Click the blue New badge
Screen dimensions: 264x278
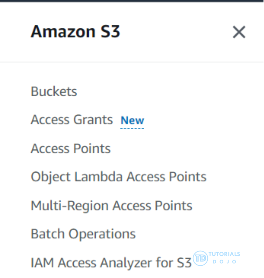[x=132, y=120]
